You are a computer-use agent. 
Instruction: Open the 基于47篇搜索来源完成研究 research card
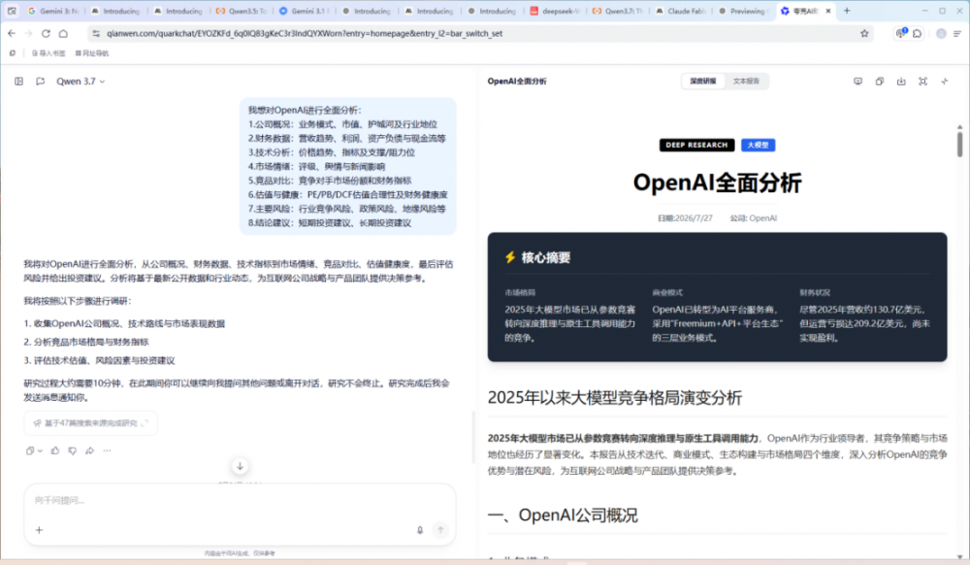[91, 422]
